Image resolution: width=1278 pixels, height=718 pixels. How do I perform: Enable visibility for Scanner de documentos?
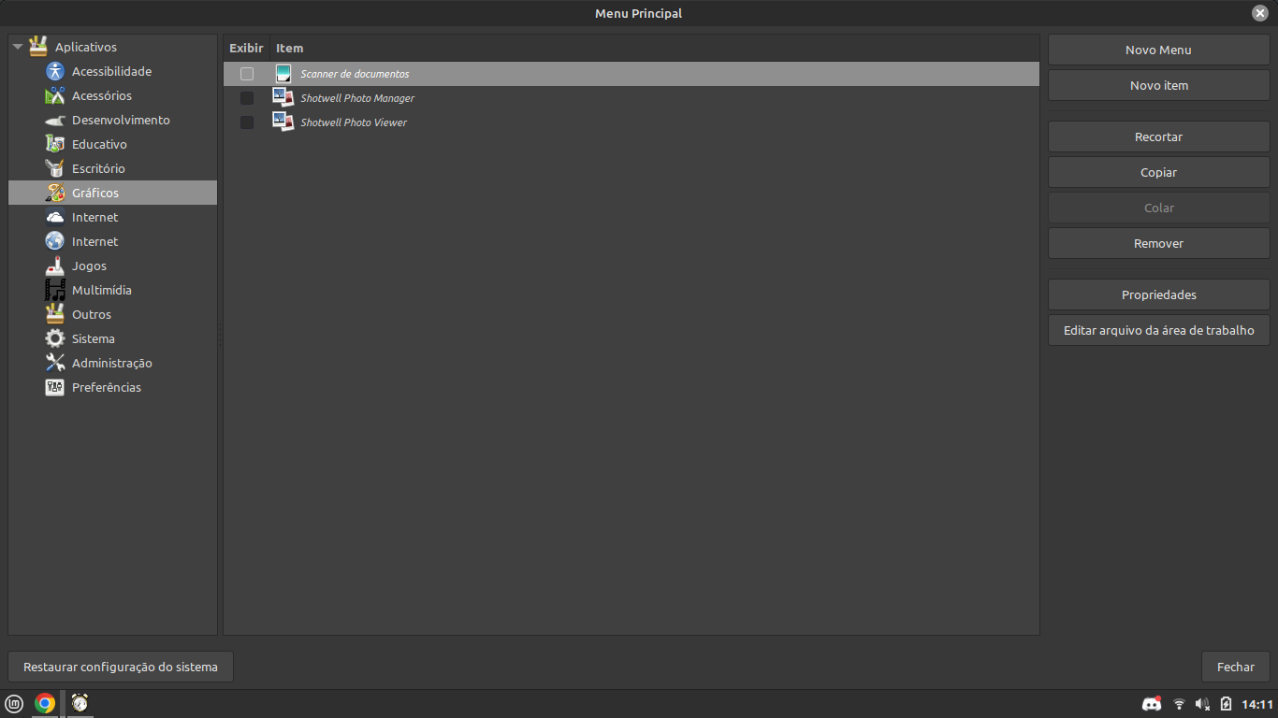pos(246,73)
